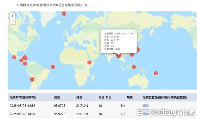Select the marker partly hidden by popup near Japan
The width and height of the screenshot is (197, 119).
[x=138, y=50]
